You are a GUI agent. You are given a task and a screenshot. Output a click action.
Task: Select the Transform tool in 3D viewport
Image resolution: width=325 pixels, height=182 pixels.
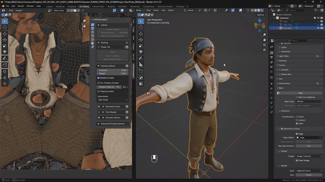point(141,52)
